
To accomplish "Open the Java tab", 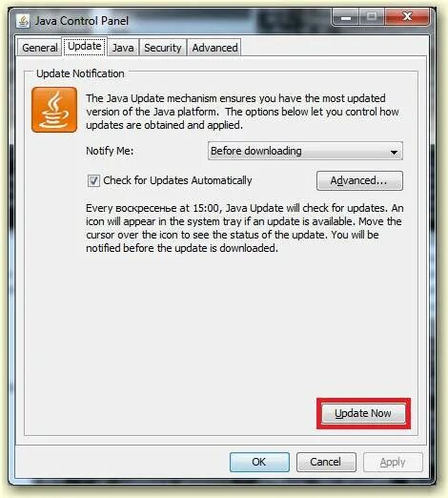I will (x=123, y=48).
